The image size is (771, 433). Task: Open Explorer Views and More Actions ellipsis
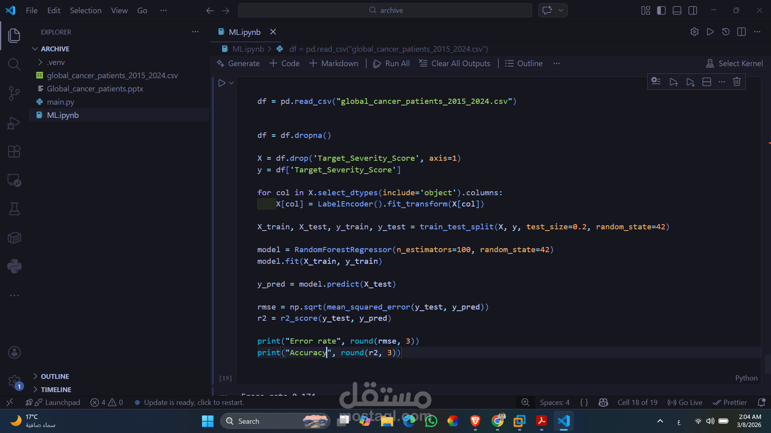[195, 32]
